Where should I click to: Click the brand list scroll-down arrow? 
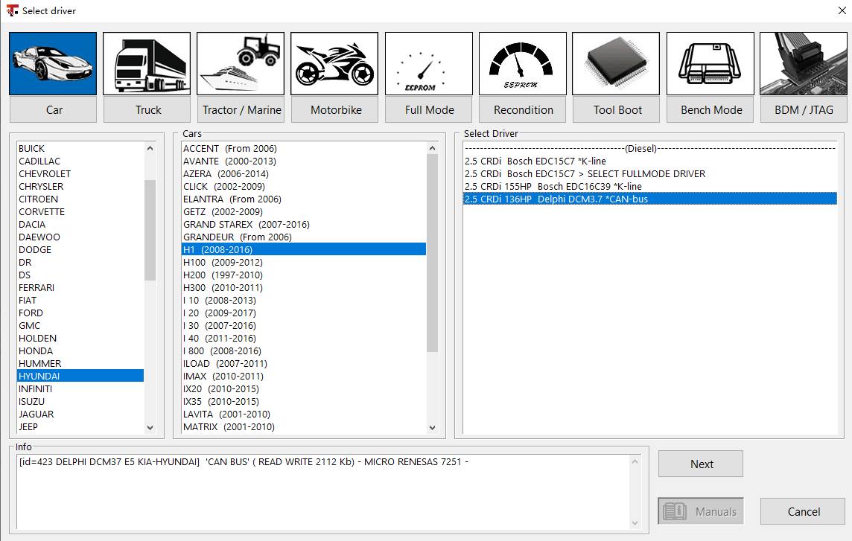point(150,427)
